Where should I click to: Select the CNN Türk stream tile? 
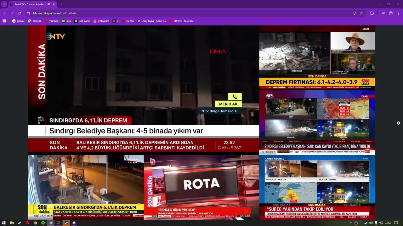[x=317, y=57]
